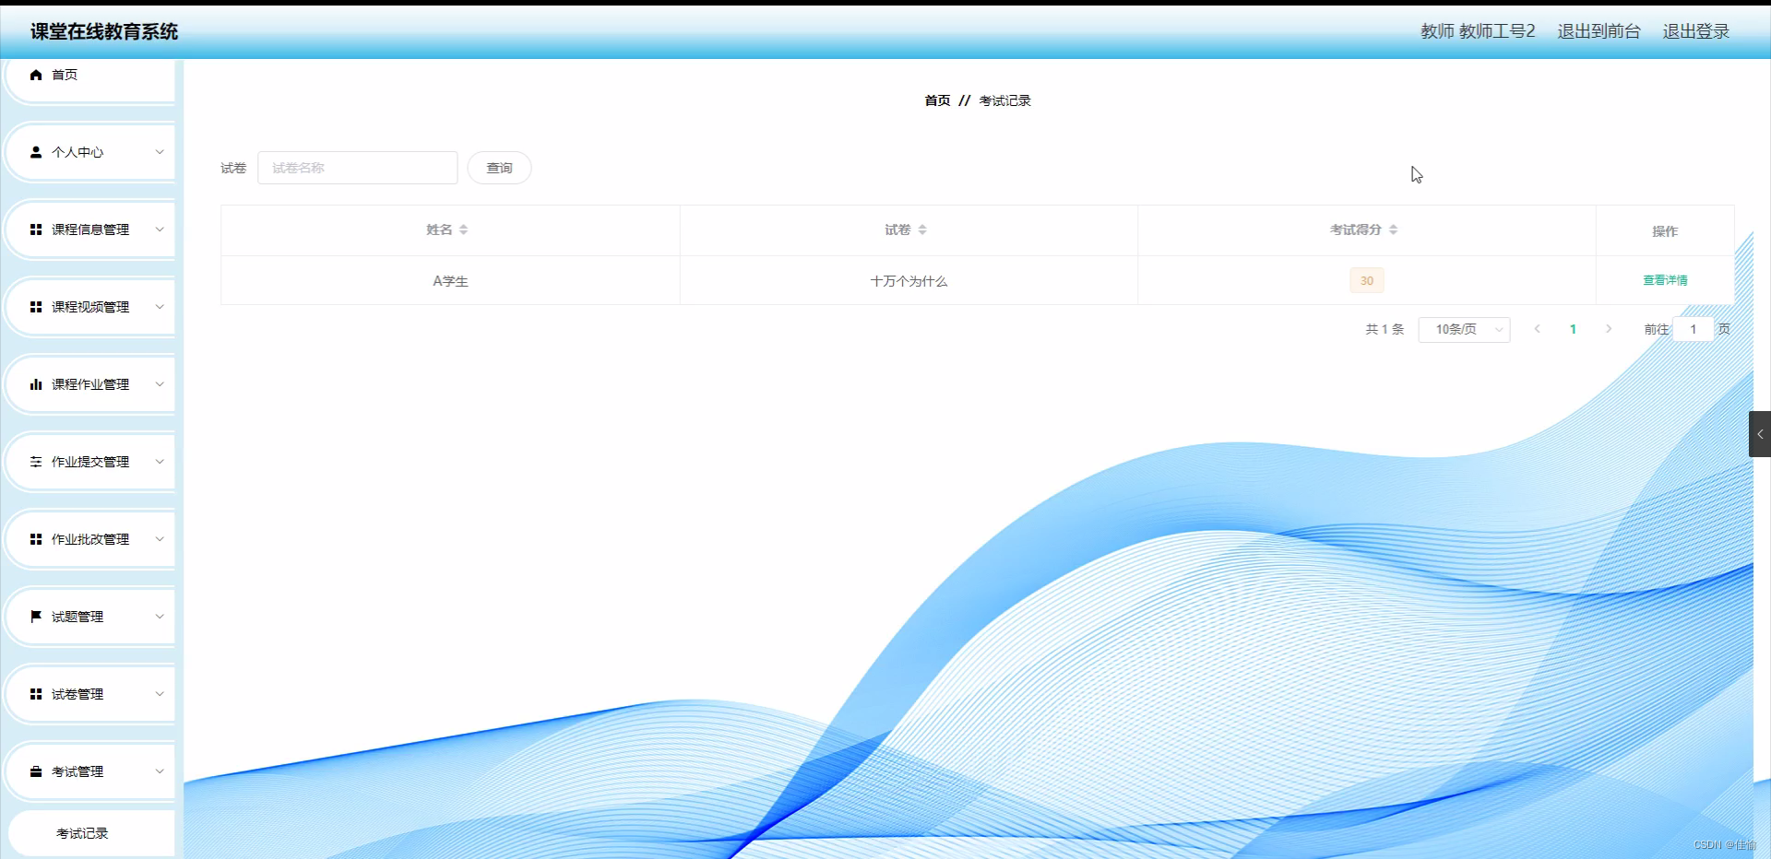Select 退出到前台 in the header
The height and width of the screenshot is (859, 1771).
coord(1598,30)
